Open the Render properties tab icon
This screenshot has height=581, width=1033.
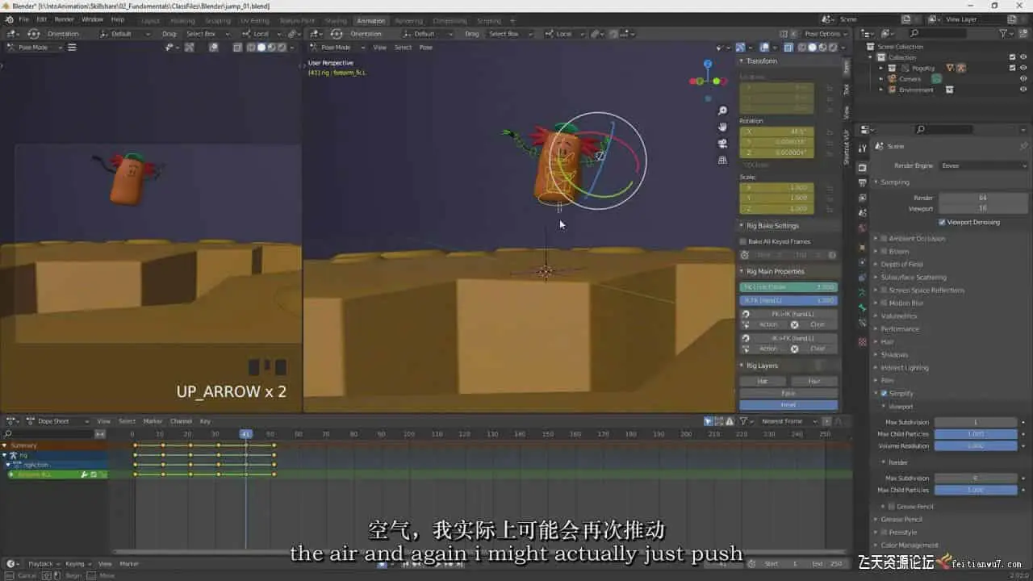(x=863, y=168)
